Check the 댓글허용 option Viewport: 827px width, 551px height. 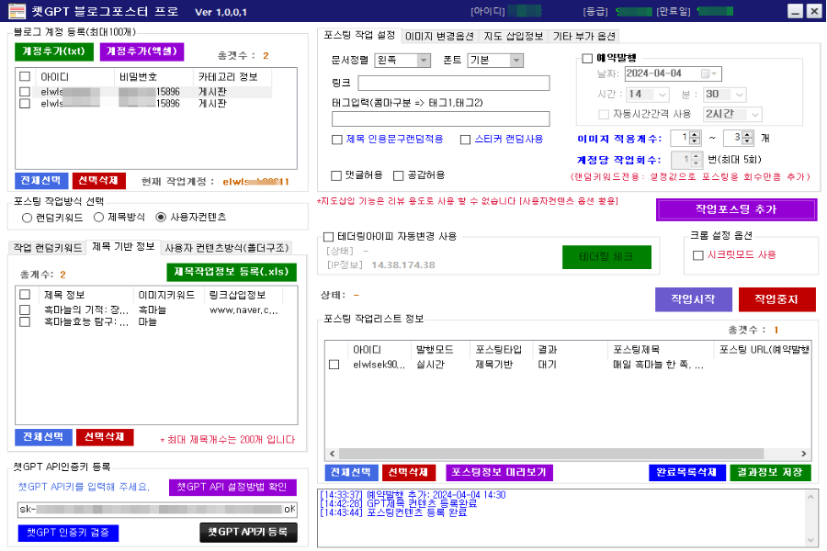click(336, 174)
